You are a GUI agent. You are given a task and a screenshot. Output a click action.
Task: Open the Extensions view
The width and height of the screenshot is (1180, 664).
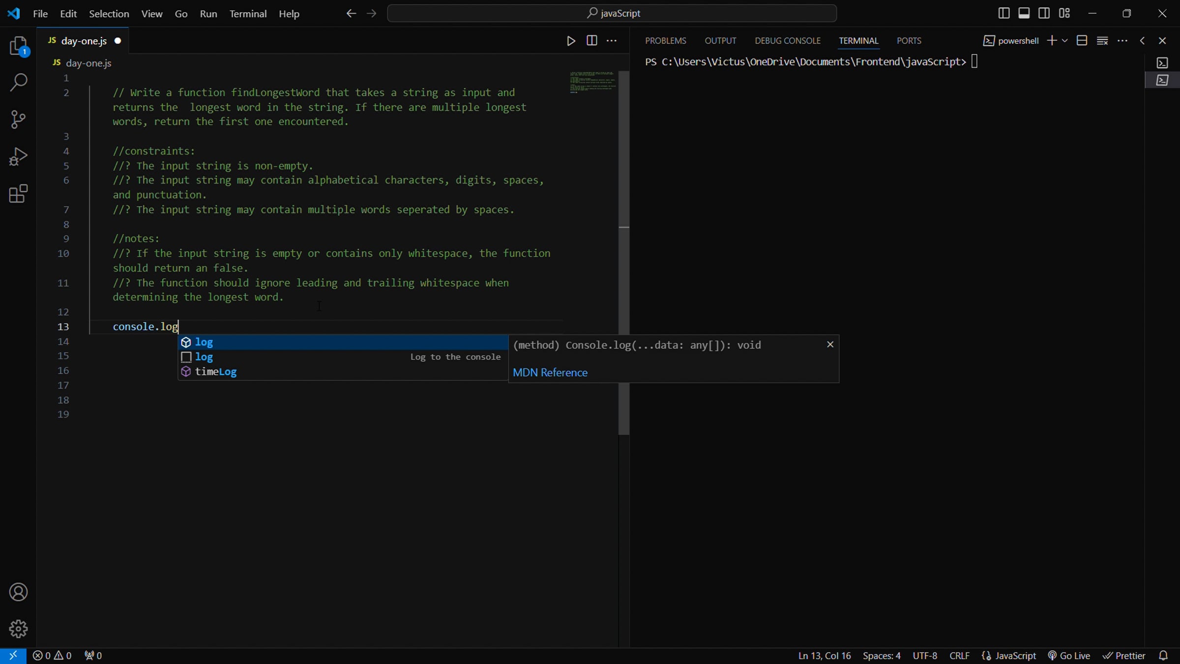pos(18,194)
